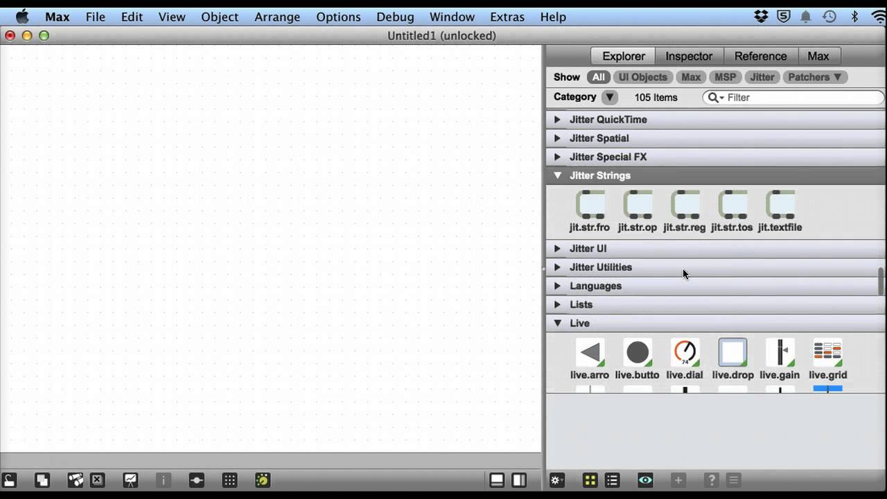Select the live.arro object icon

click(590, 353)
